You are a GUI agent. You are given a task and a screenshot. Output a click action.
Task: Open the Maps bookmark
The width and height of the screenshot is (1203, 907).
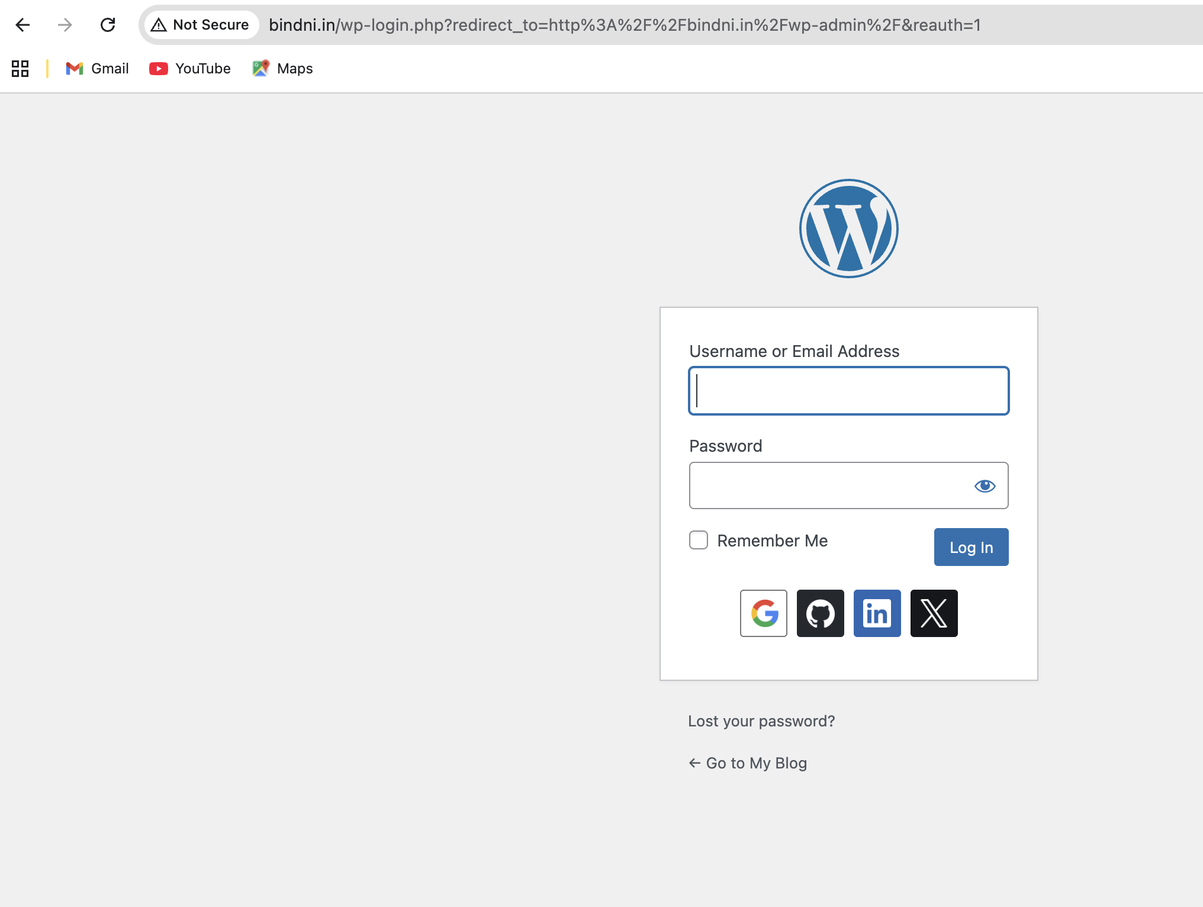coord(283,69)
